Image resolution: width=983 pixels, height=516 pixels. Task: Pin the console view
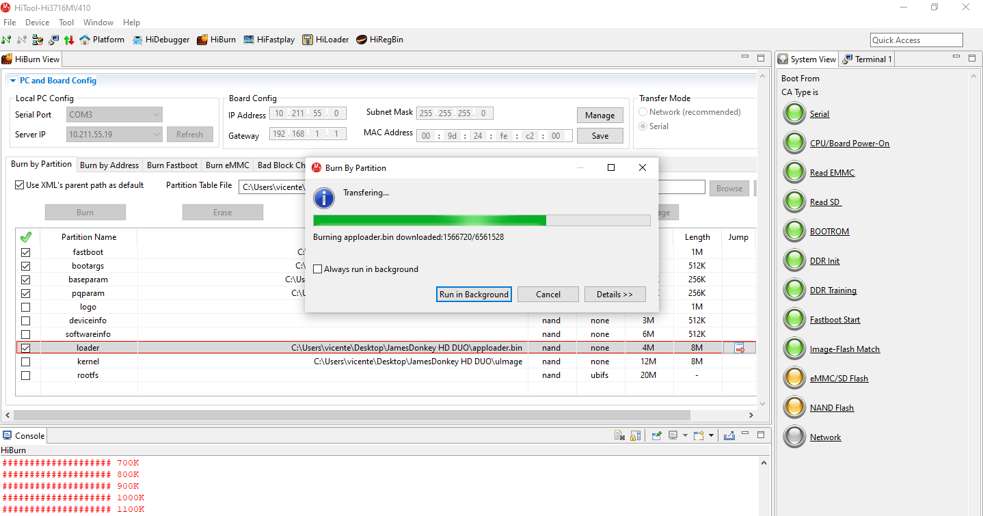656,435
